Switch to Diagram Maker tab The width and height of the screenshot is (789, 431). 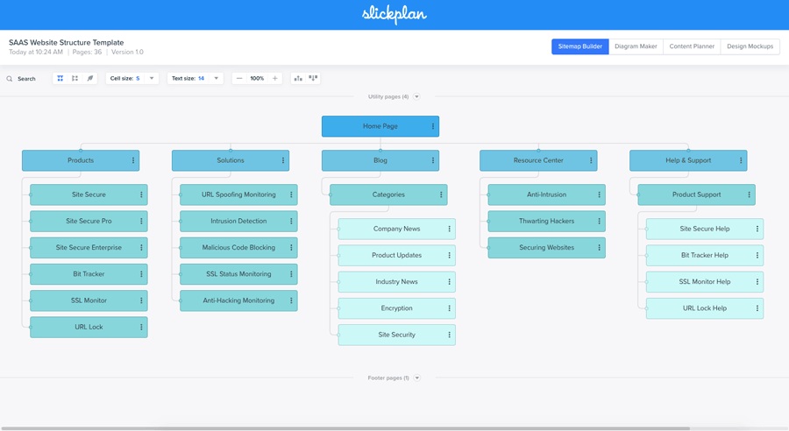pos(636,46)
